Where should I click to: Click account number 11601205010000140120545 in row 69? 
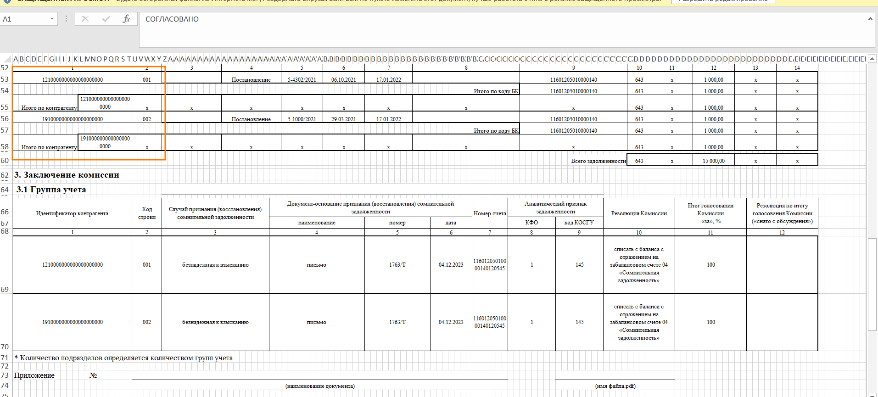click(x=490, y=265)
